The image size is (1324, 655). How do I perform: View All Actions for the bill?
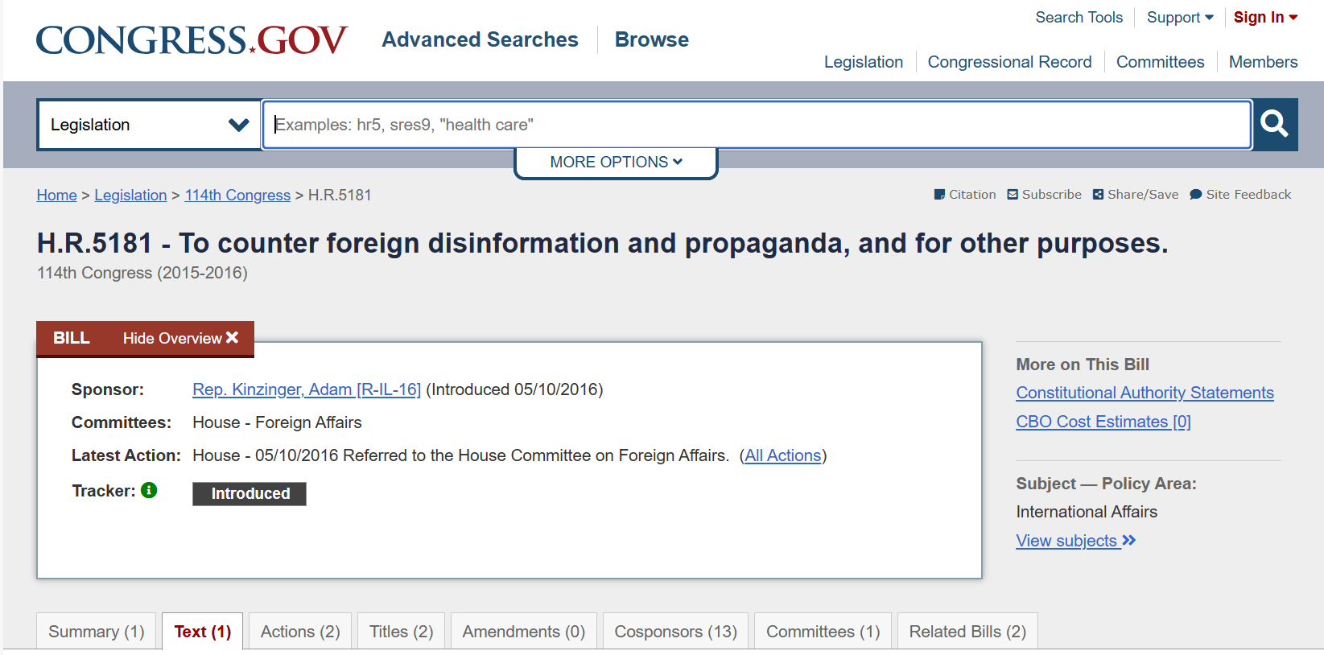(783, 455)
